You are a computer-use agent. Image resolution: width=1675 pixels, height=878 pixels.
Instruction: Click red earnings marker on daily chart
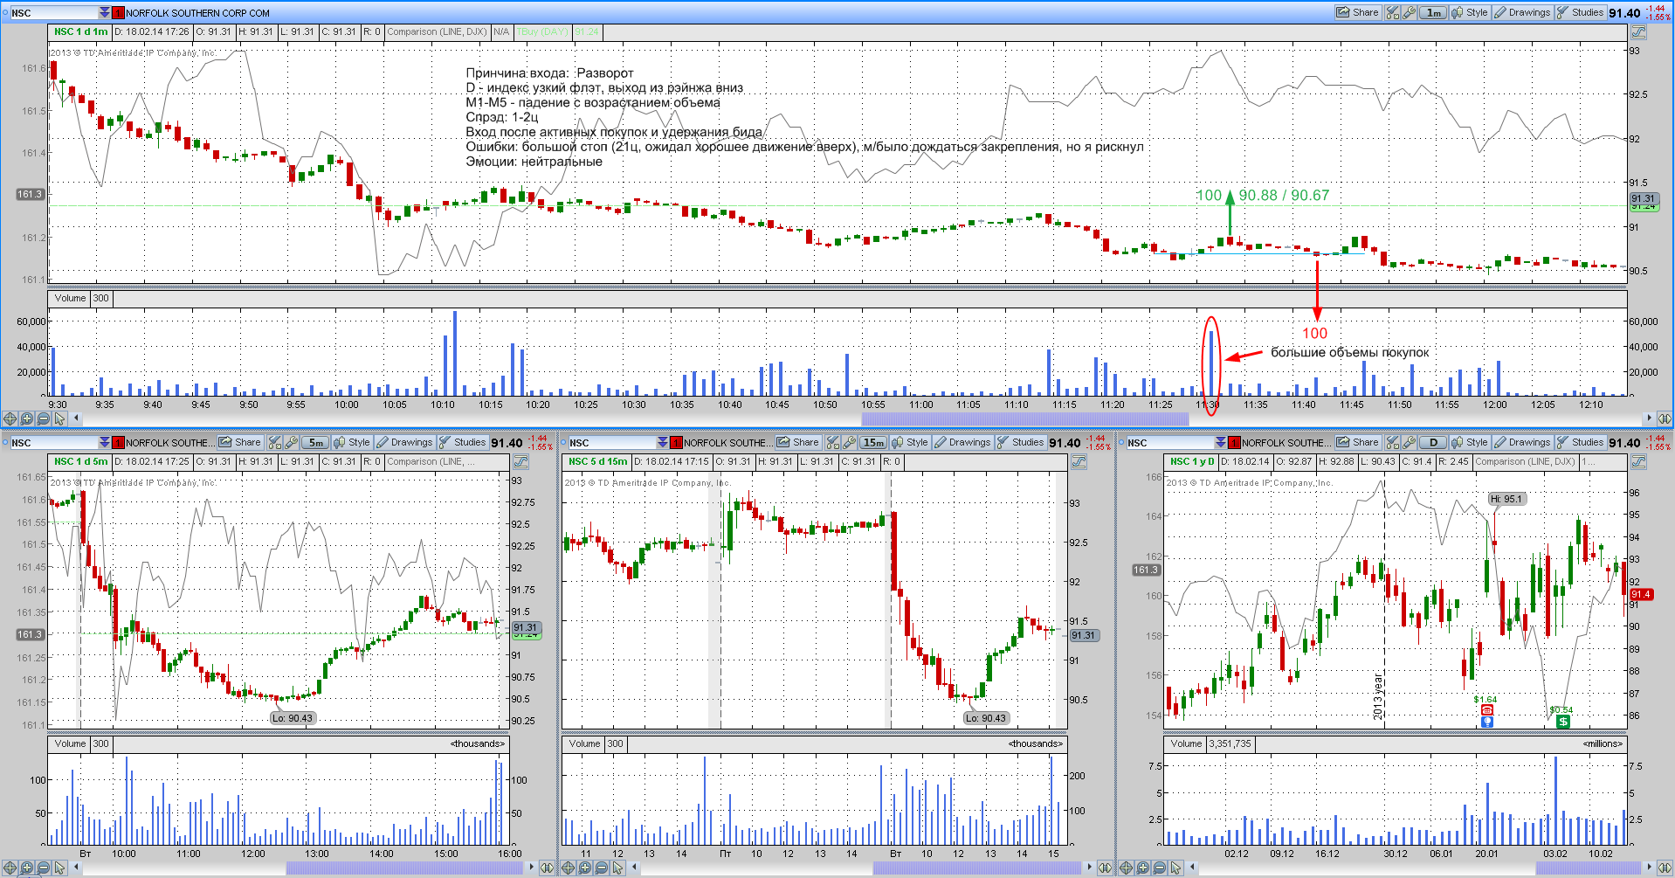click(x=1487, y=710)
